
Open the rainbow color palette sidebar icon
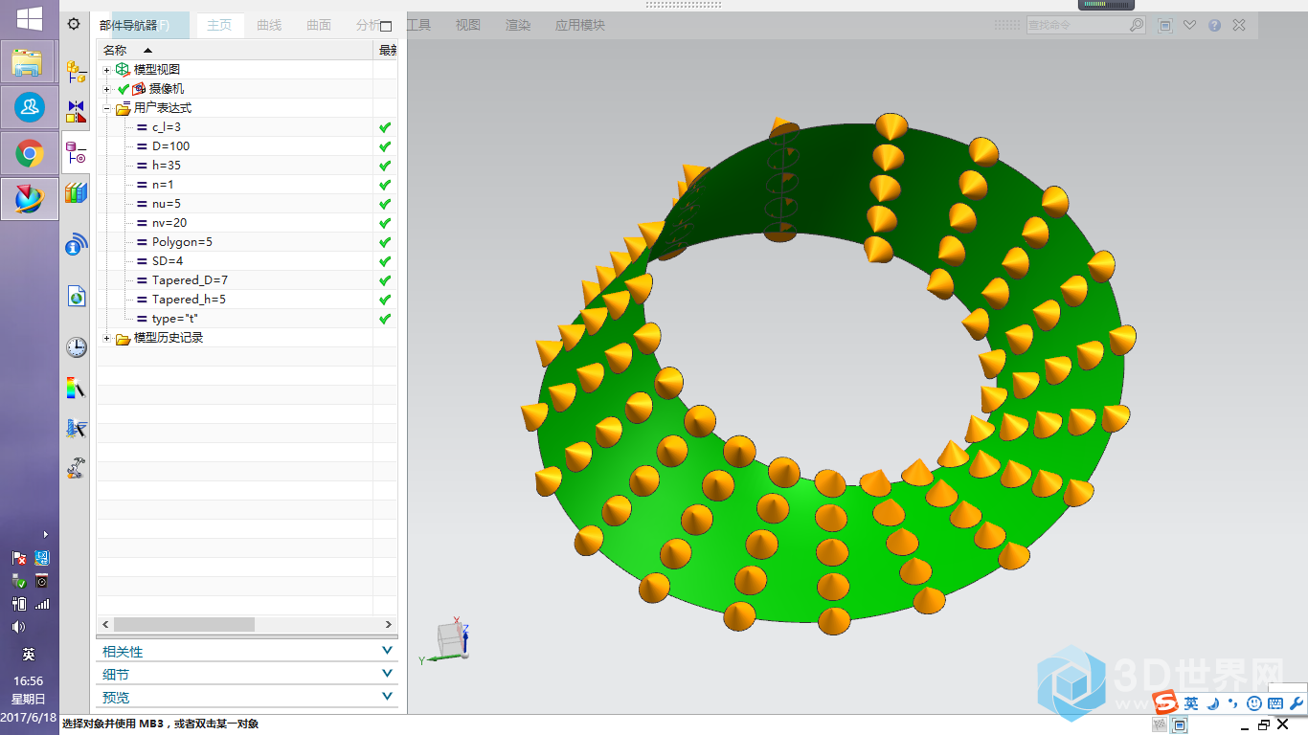click(76, 388)
